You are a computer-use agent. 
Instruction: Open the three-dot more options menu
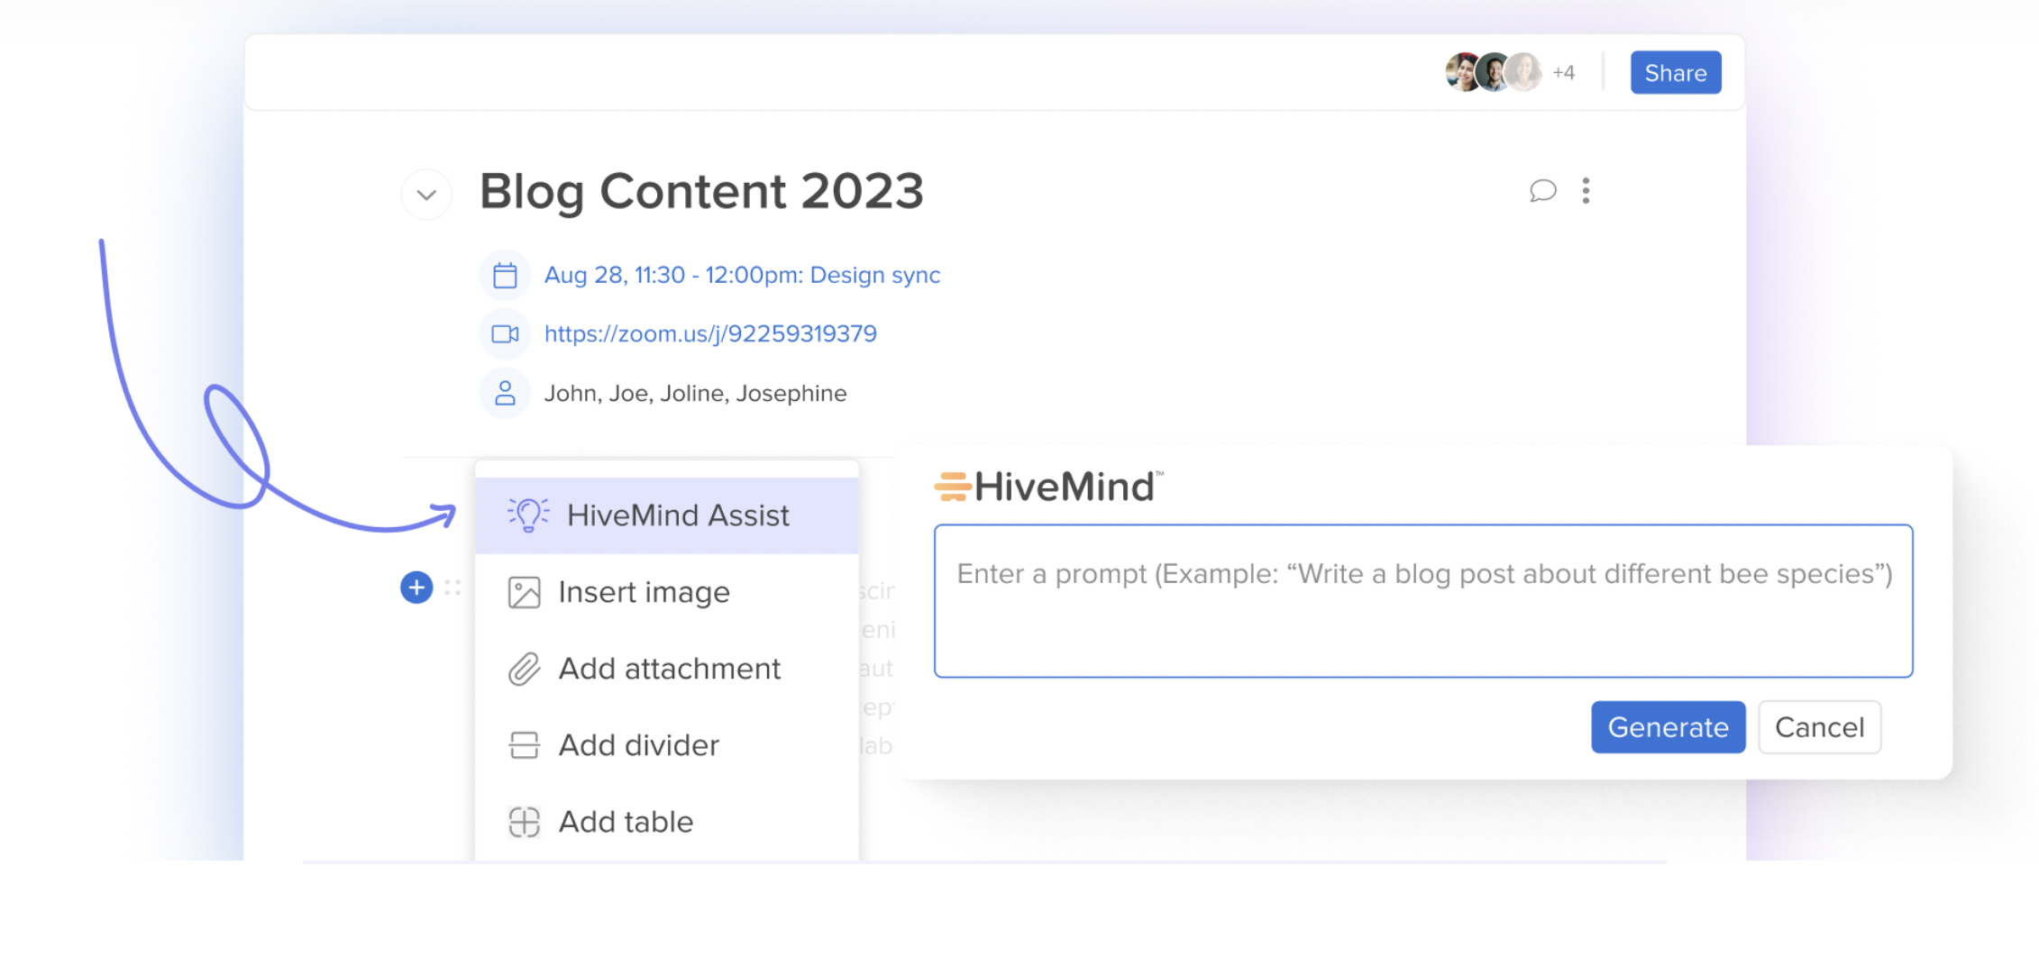tap(1586, 191)
